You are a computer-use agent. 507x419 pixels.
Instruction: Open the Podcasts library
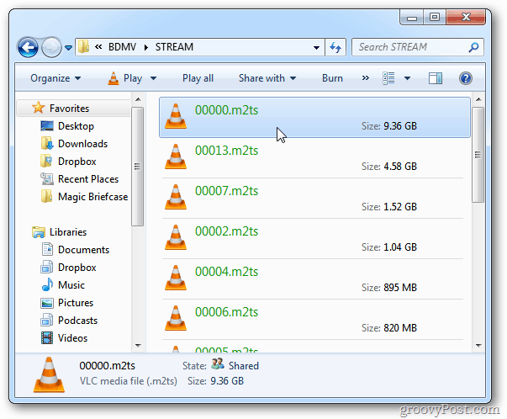pyautogui.click(x=77, y=321)
